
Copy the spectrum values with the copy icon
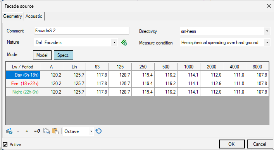(x=47, y=131)
